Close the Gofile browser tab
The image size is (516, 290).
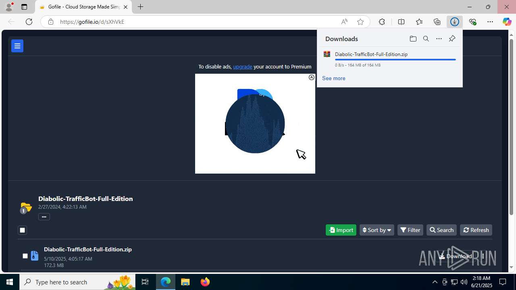click(125, 7)
